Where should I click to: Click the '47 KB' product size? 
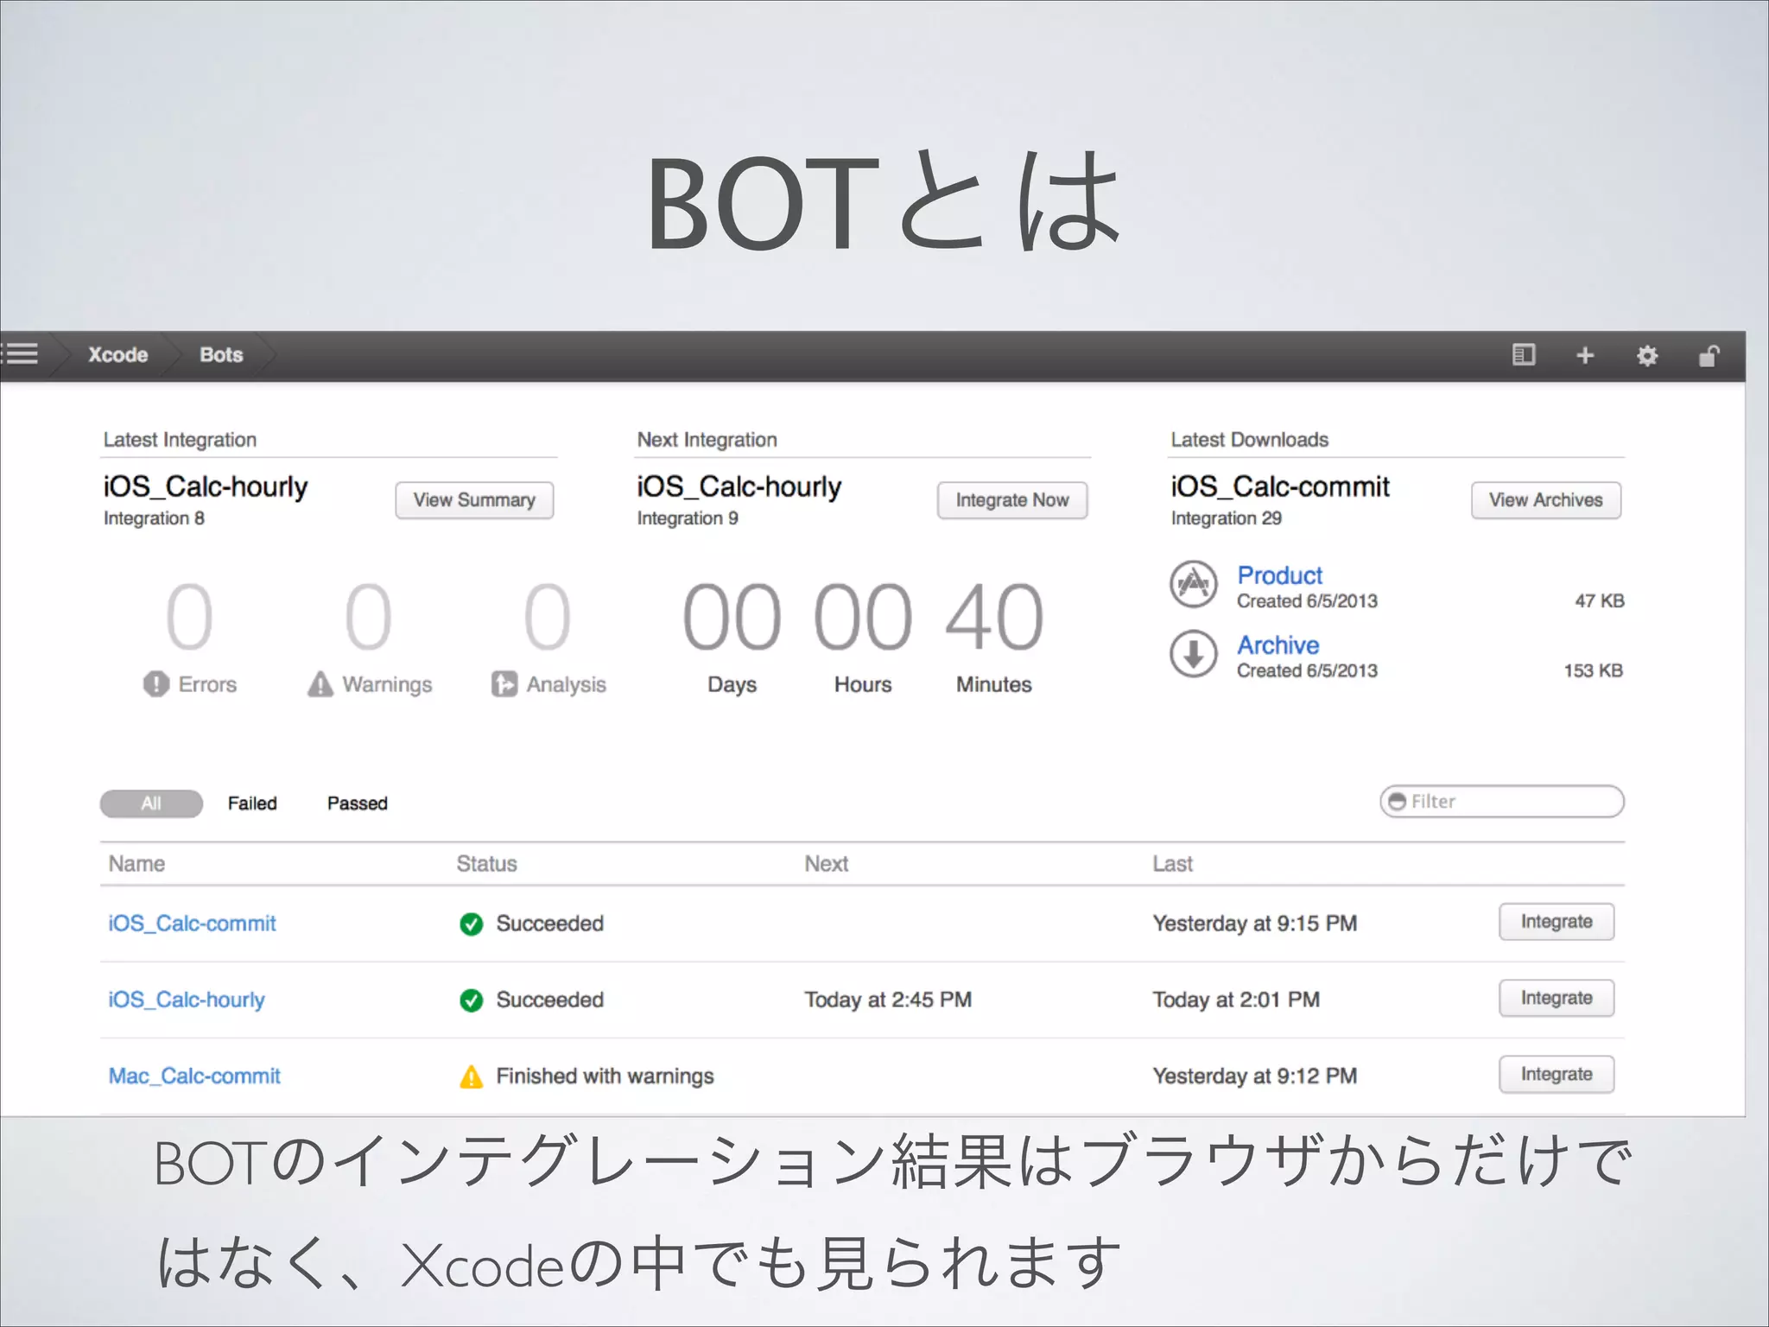pyautogui.click(x=1599, y=601)
